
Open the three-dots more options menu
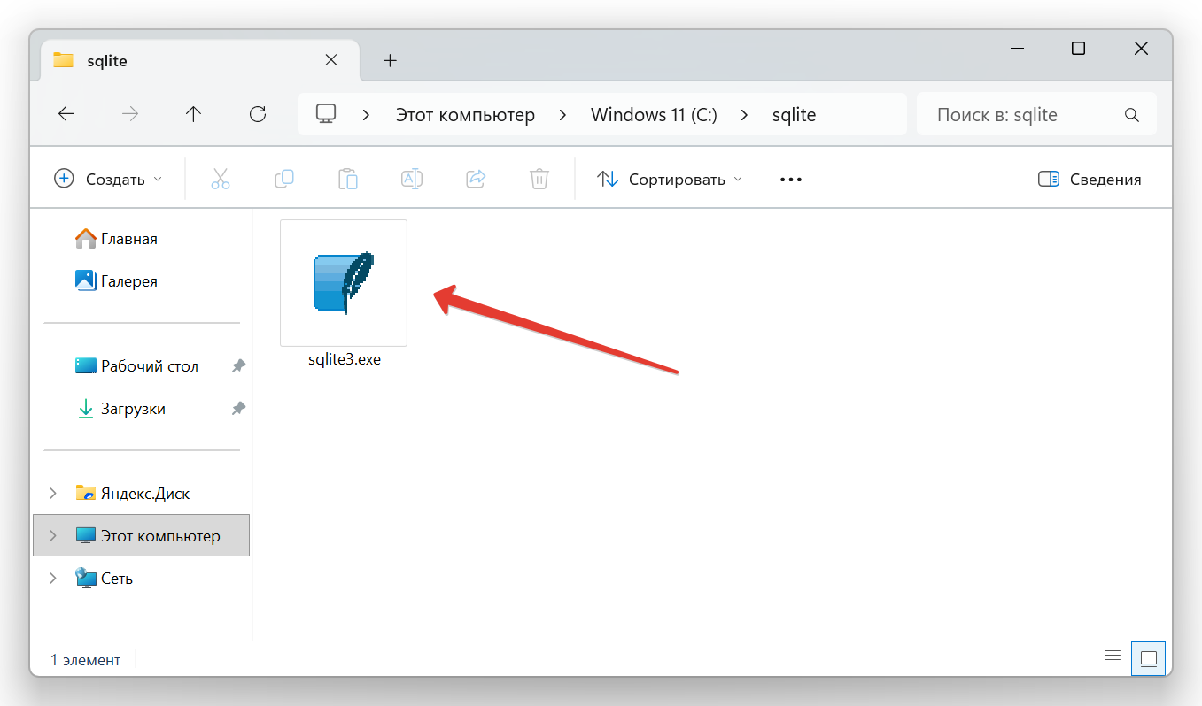pyautogui.click(x=790, y=180)
